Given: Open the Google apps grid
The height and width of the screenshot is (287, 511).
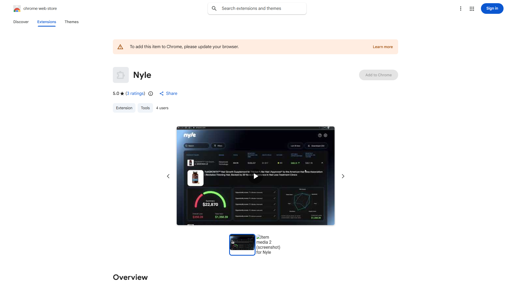Looking at the screenshot, I should [x=472, y=9].
